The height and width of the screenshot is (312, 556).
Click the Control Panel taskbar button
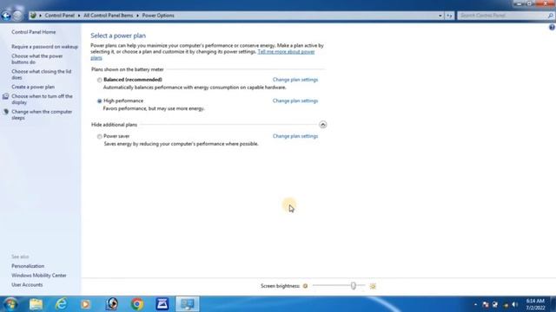pyautogui.click(x=188, y=304)
